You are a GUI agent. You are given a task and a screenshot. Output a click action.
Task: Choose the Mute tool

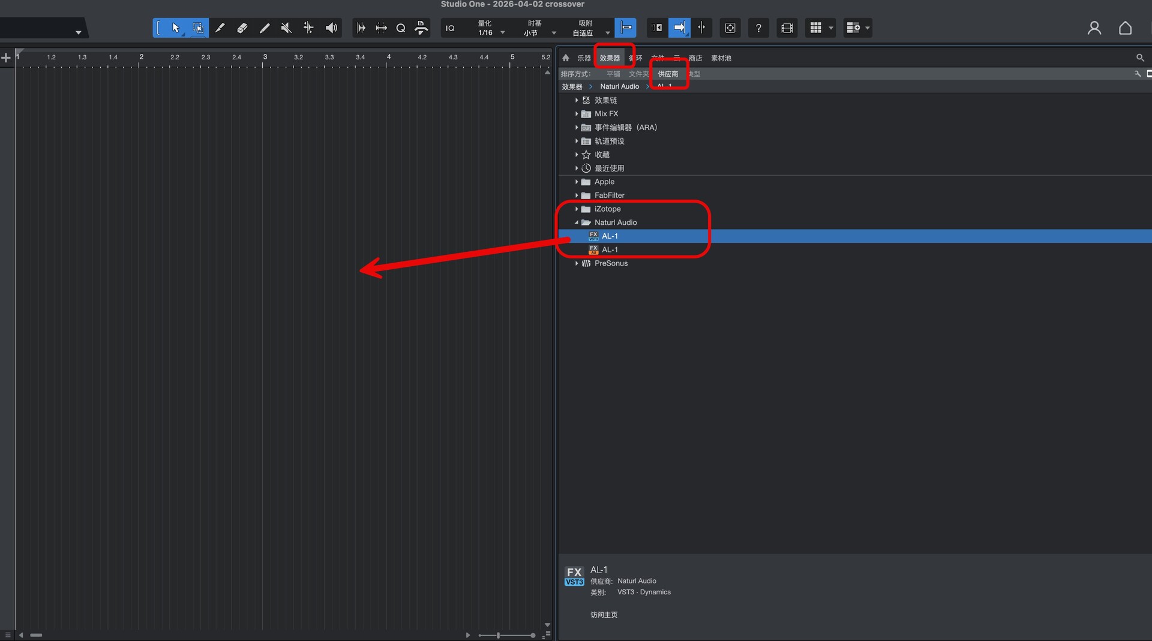(286, 28)
